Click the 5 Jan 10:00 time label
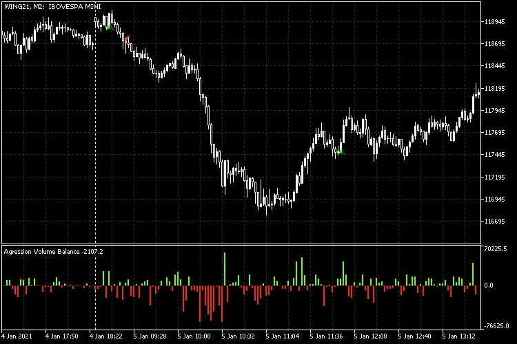 194,336
